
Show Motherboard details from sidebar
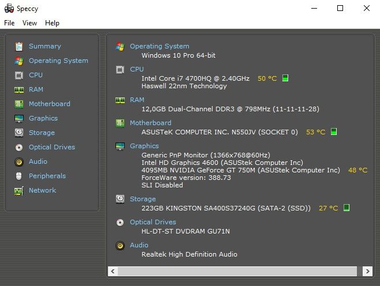[50, 104]
